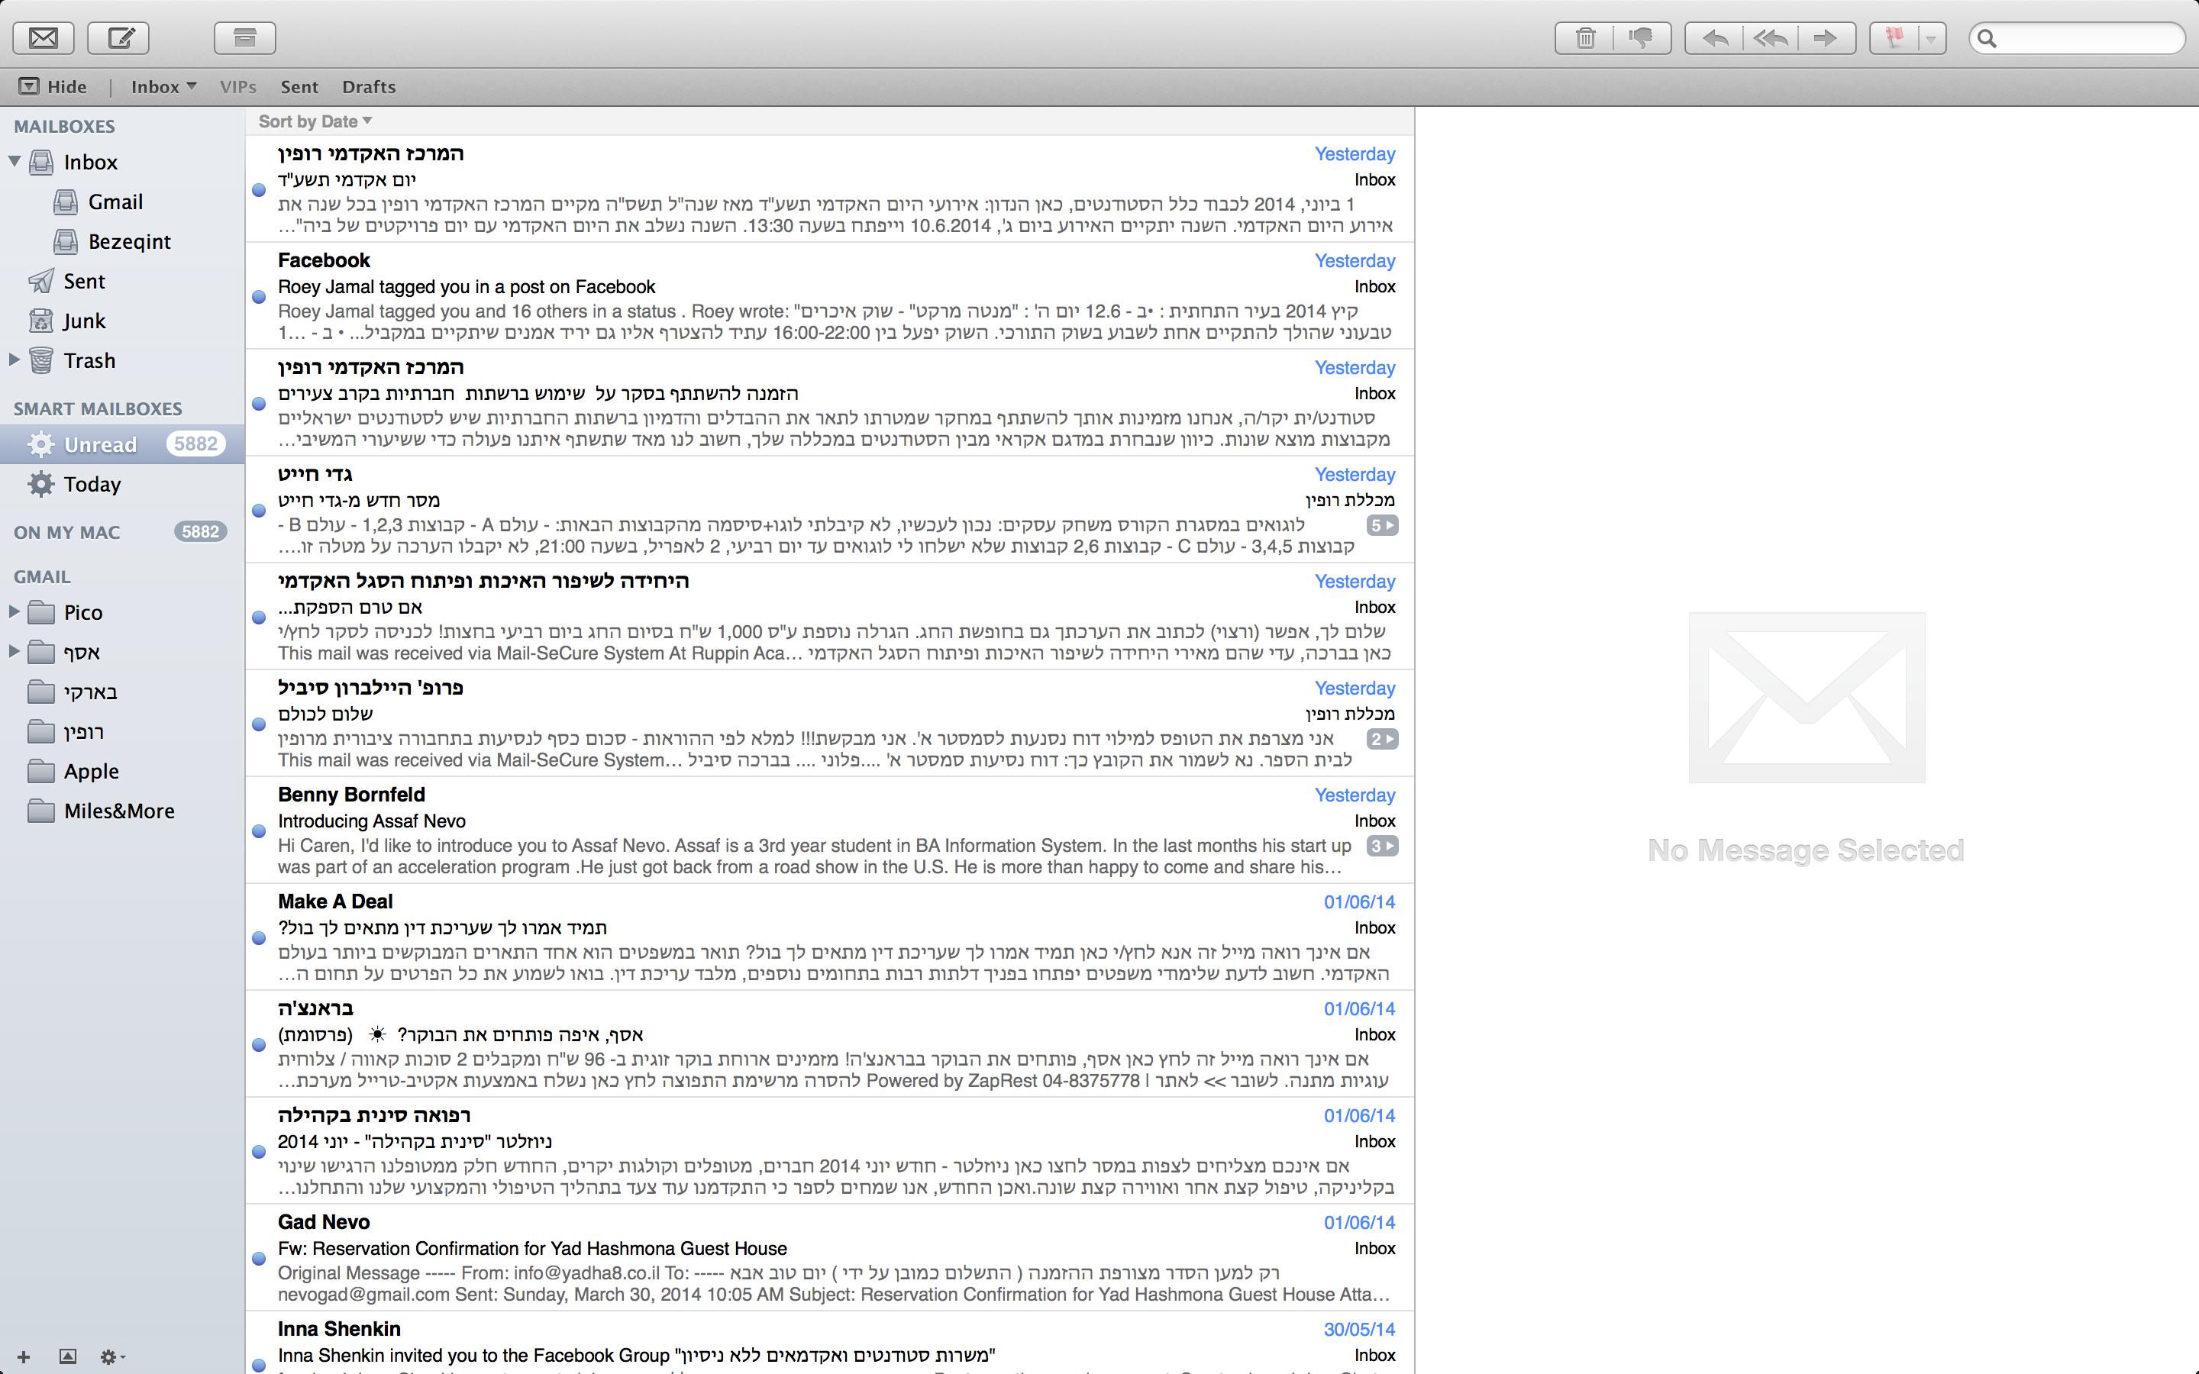Image resolution: width=2199 pixels, height=1374 pixels.
Task: Open the Pico folder
Action: click(x=82, y=612)
